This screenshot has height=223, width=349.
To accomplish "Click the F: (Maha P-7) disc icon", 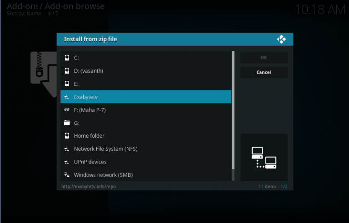I will pos(67,110).
